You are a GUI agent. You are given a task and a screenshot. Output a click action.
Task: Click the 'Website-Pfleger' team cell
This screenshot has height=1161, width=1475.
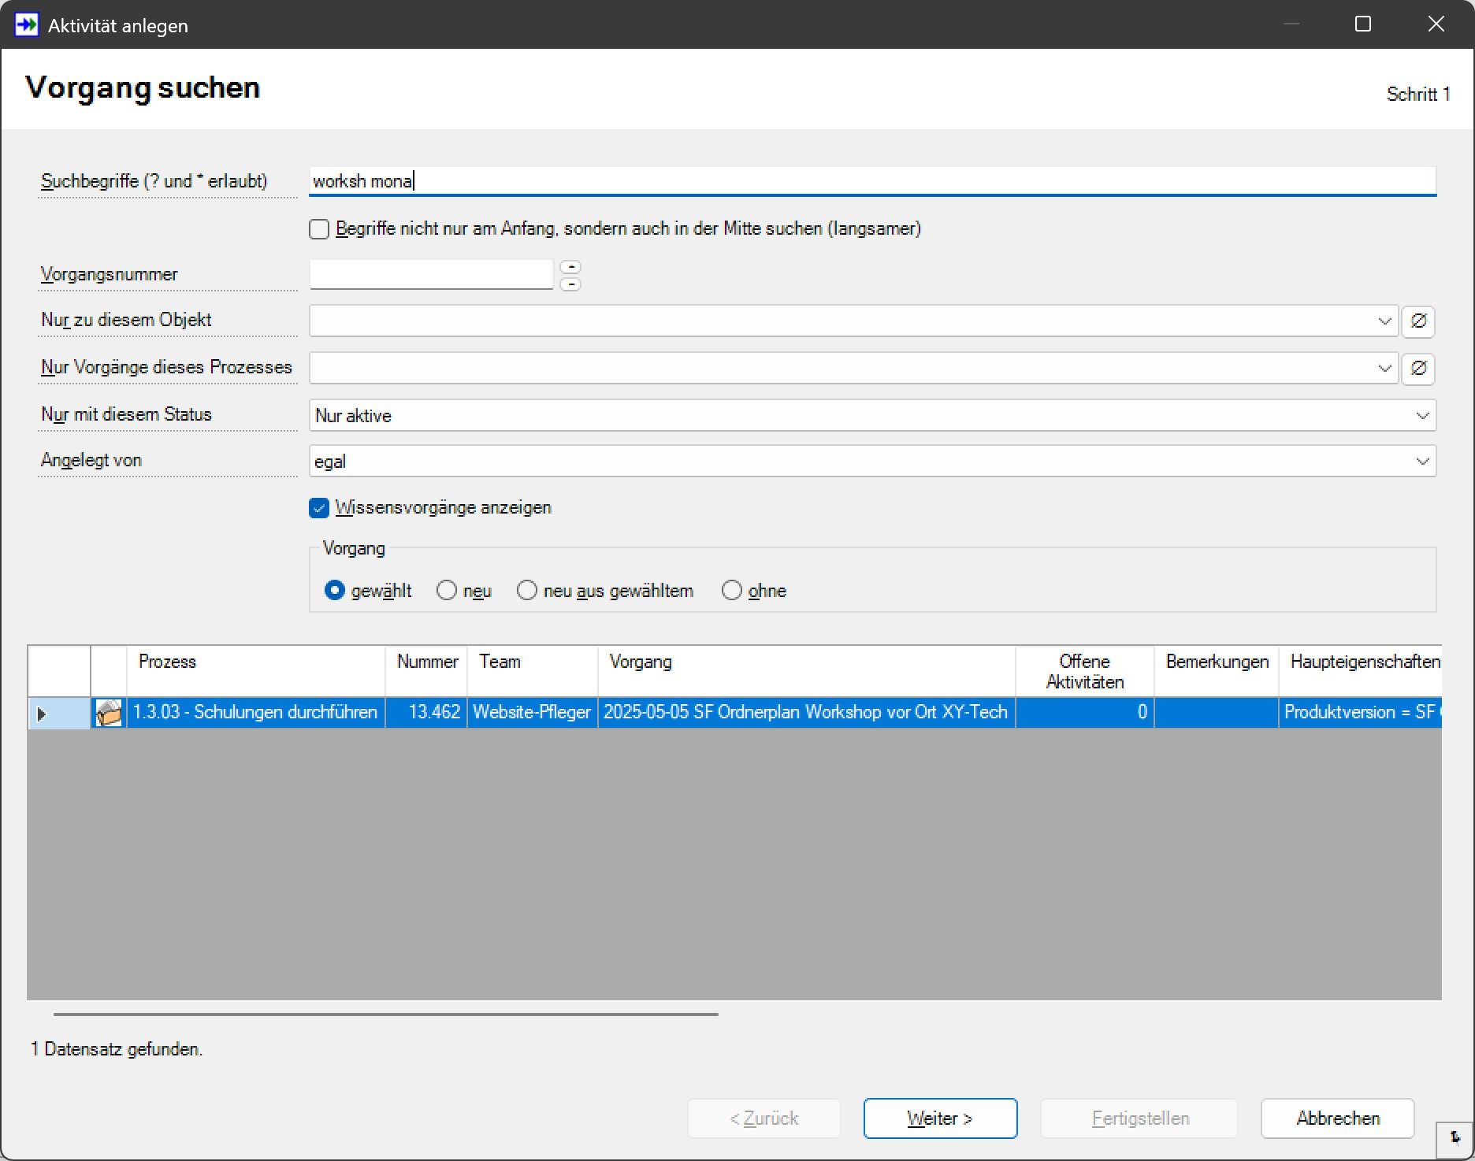pyautogui.click(x=533, y=713)
